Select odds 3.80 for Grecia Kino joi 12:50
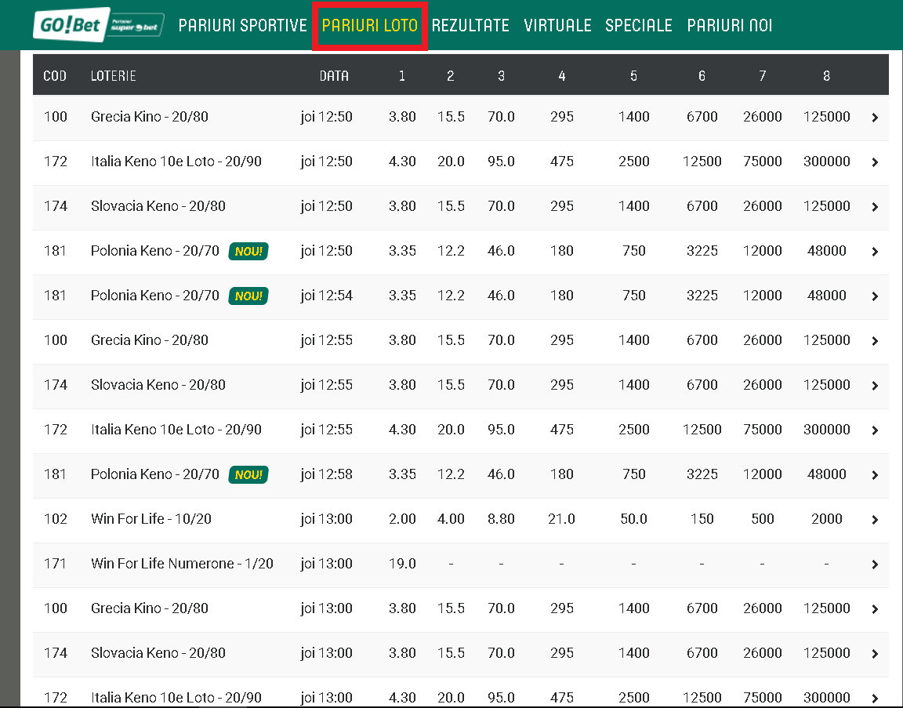 click(x=402, y=117)
